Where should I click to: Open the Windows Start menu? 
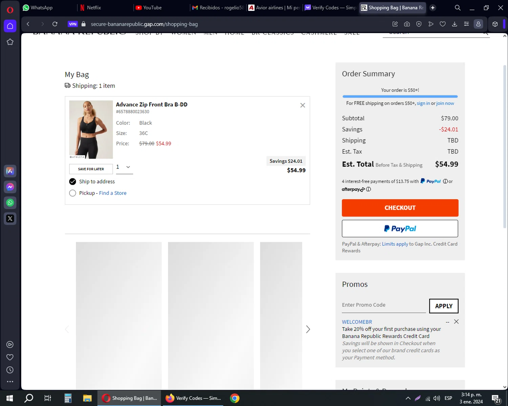[x=9, y=398]
